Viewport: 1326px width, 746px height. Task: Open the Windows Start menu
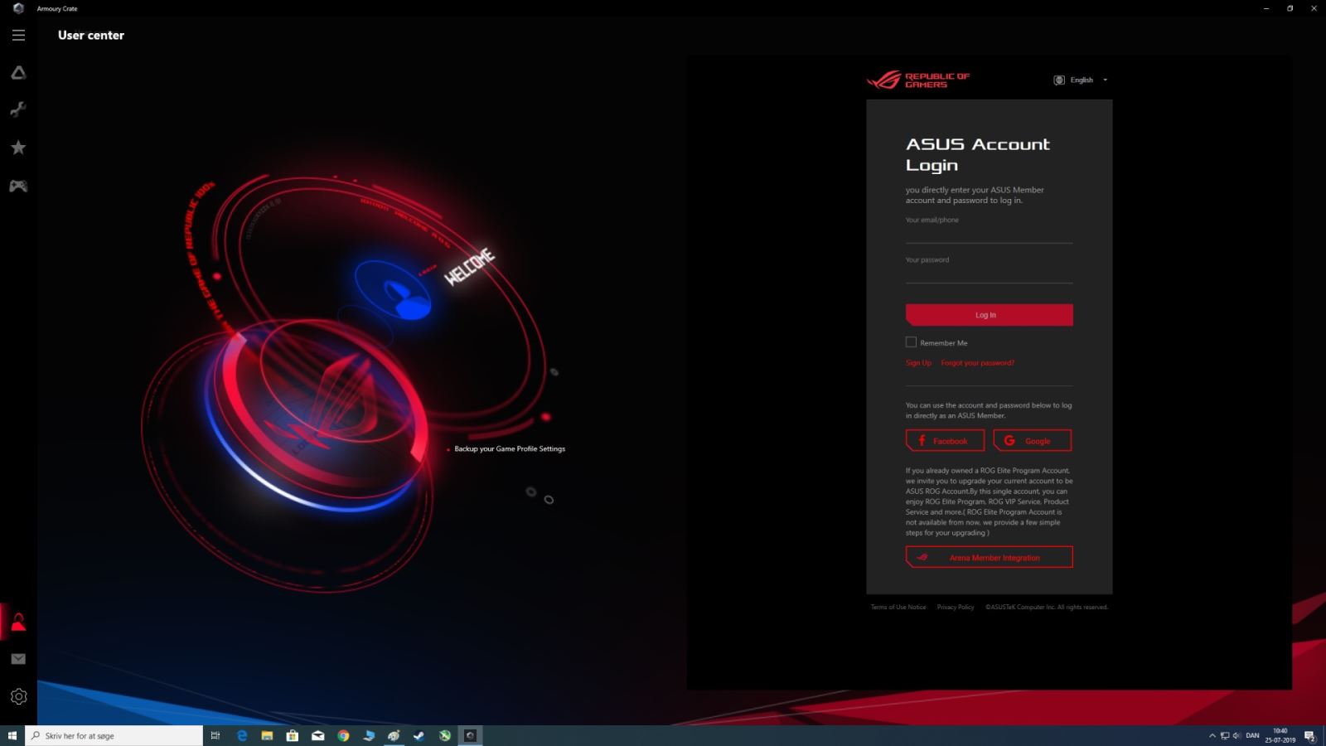12,735
